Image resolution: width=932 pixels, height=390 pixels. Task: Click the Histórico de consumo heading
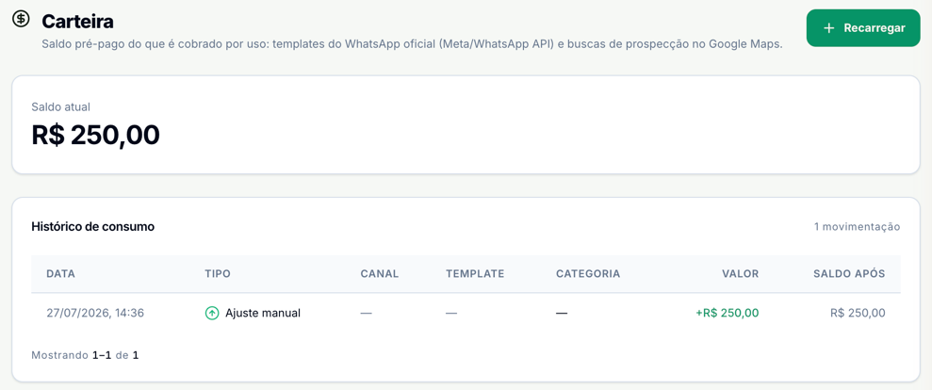point(92,226)
